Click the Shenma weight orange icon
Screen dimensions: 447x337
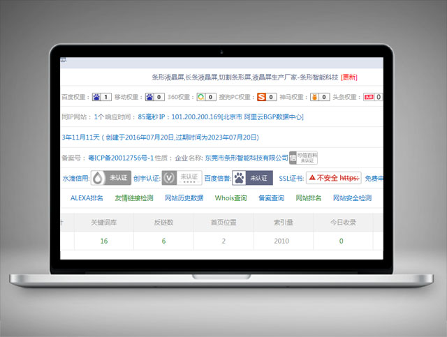314,97
